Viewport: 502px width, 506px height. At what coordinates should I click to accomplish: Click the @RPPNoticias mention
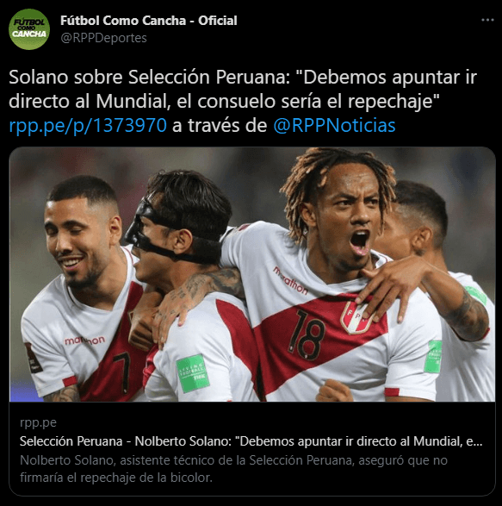[x=334, y=125]
